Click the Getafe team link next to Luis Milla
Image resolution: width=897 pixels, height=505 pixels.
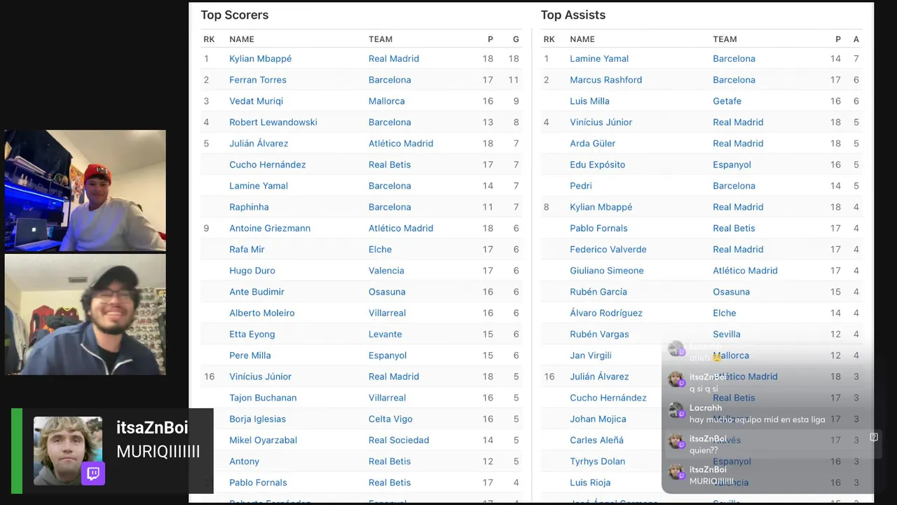pos(727,101)
